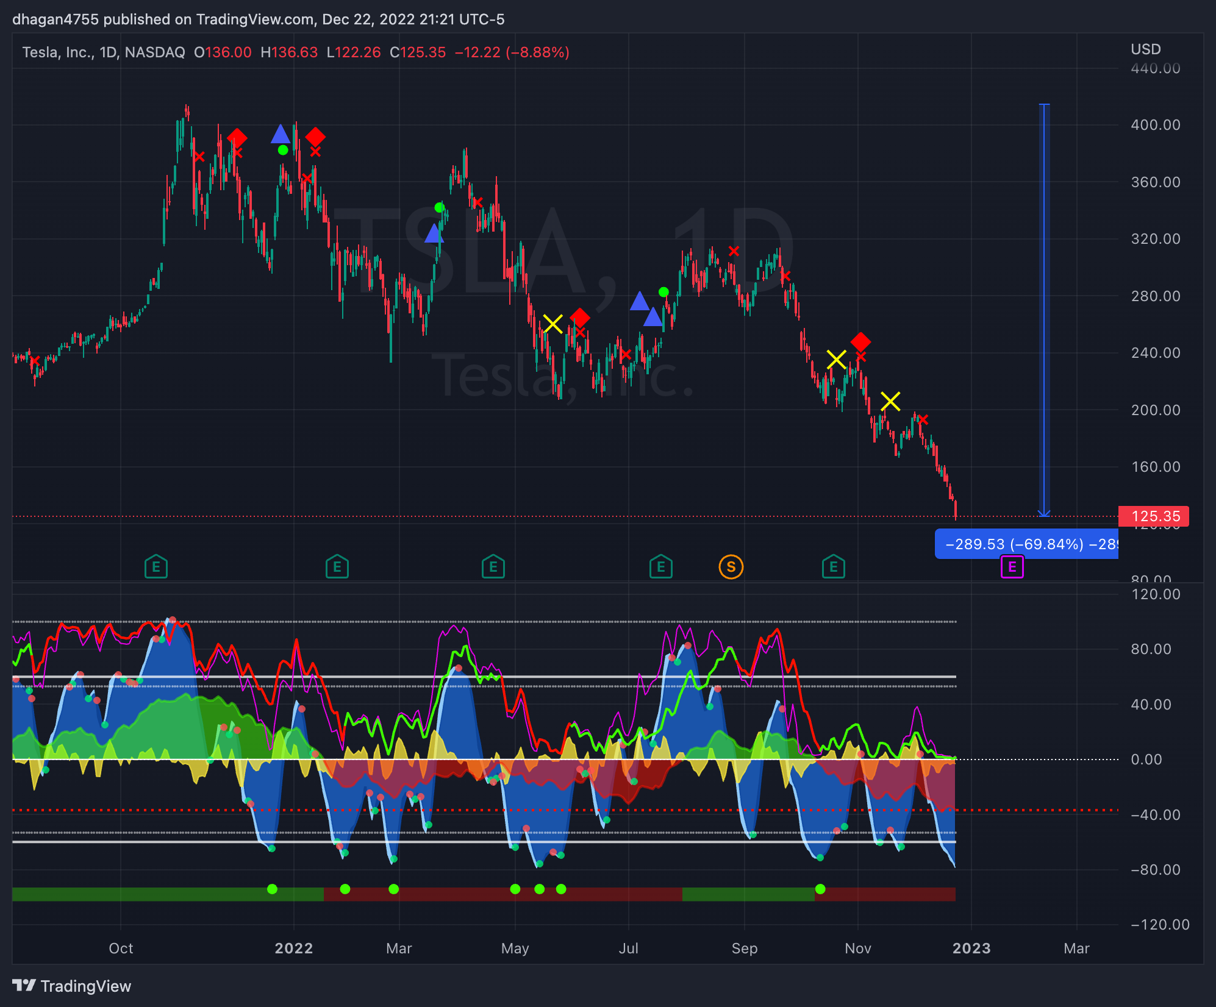
Task: Click the dhagan4755 published on TradingView.com header
Action: click(259, 19)
